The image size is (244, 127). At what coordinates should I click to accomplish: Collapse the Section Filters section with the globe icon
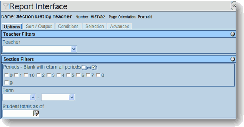pos(233,59)
